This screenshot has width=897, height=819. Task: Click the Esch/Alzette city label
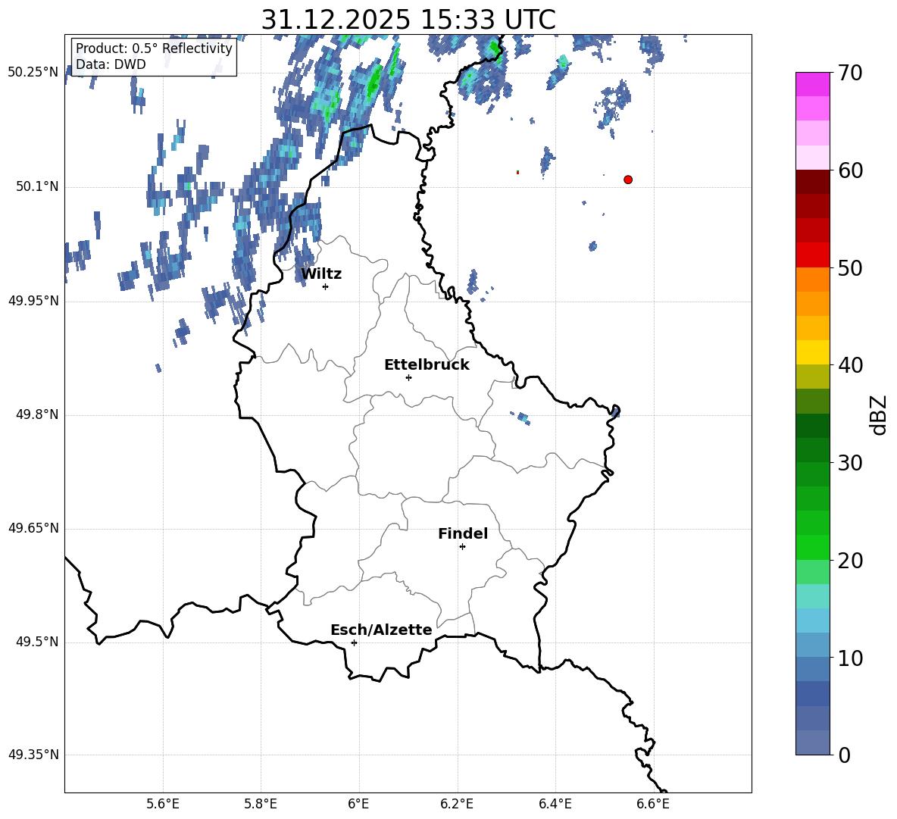click(x=381, y=630)
